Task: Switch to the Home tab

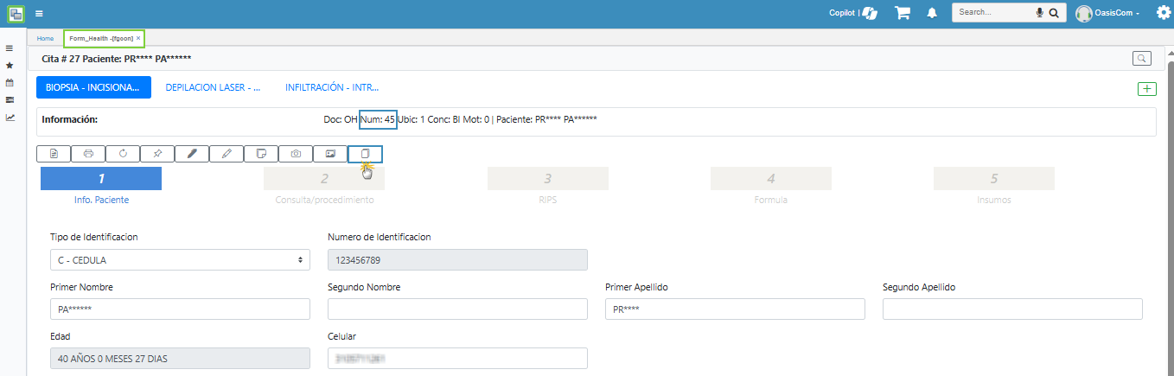Action: click(45, 38)
